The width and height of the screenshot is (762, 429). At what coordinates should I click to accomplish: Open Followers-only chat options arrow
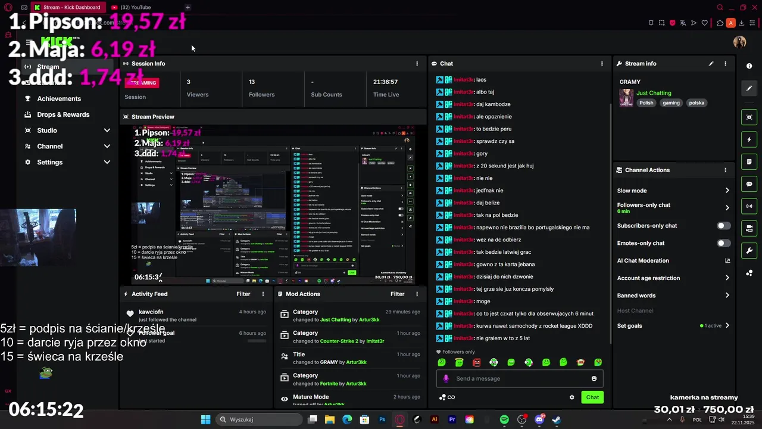pyautogui.click(x=727, y=208)
